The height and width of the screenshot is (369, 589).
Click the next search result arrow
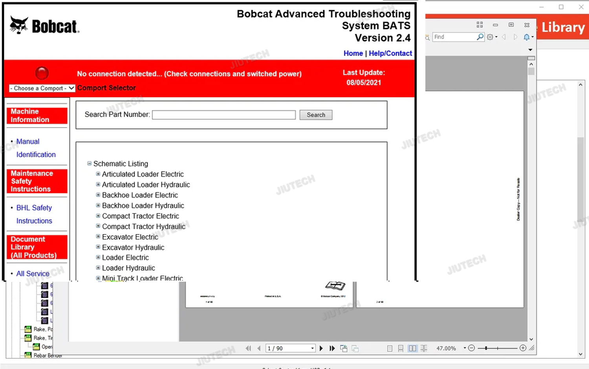coord(516,37)
